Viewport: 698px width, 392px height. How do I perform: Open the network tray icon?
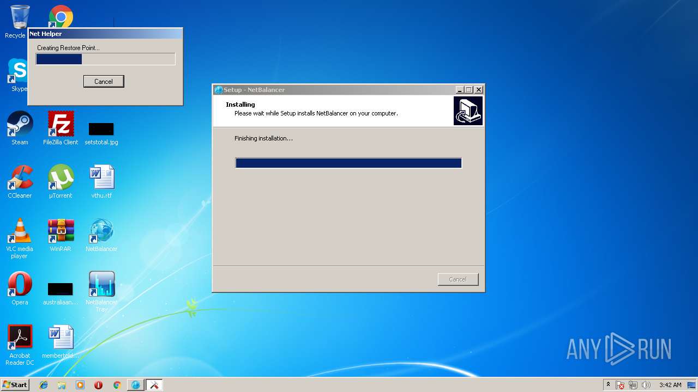[633, 385]
